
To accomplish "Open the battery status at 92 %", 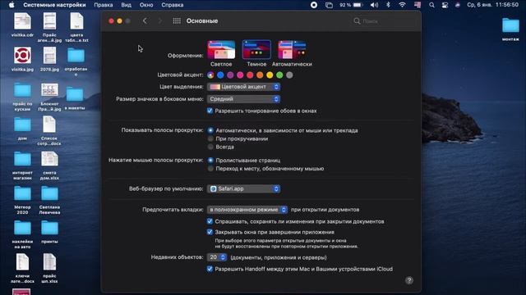I will tap(351, 5).
